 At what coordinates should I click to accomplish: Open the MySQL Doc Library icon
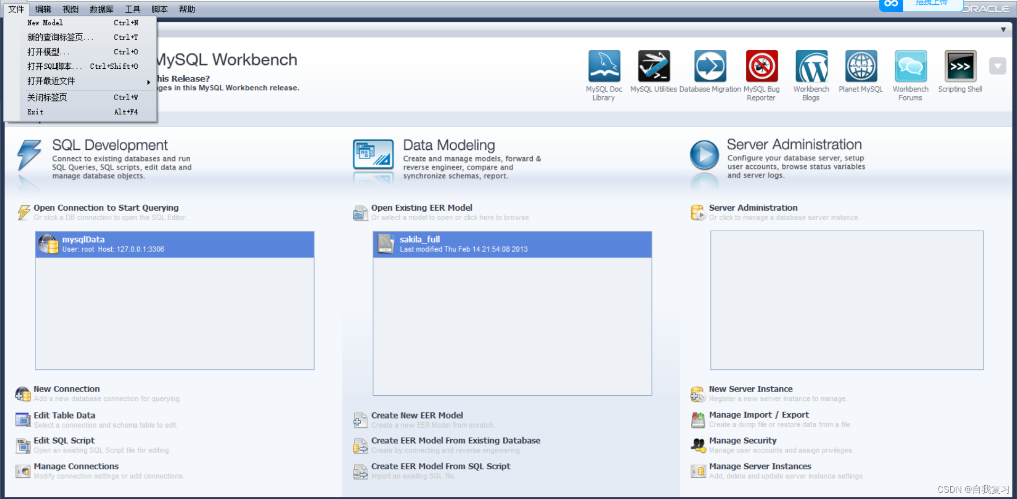pos(604,66)
